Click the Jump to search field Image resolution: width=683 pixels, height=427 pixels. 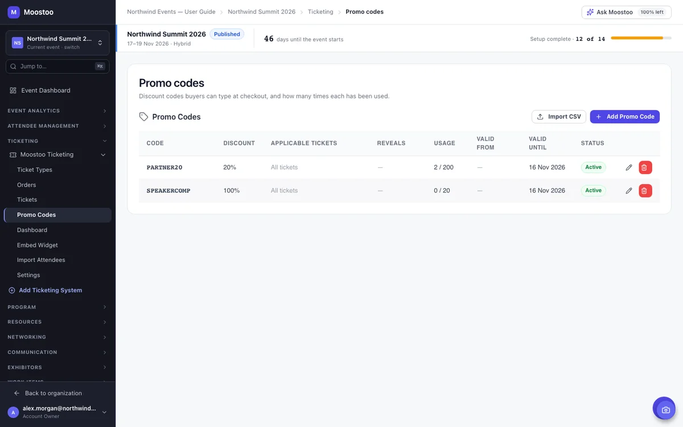(x=57, y=66)
